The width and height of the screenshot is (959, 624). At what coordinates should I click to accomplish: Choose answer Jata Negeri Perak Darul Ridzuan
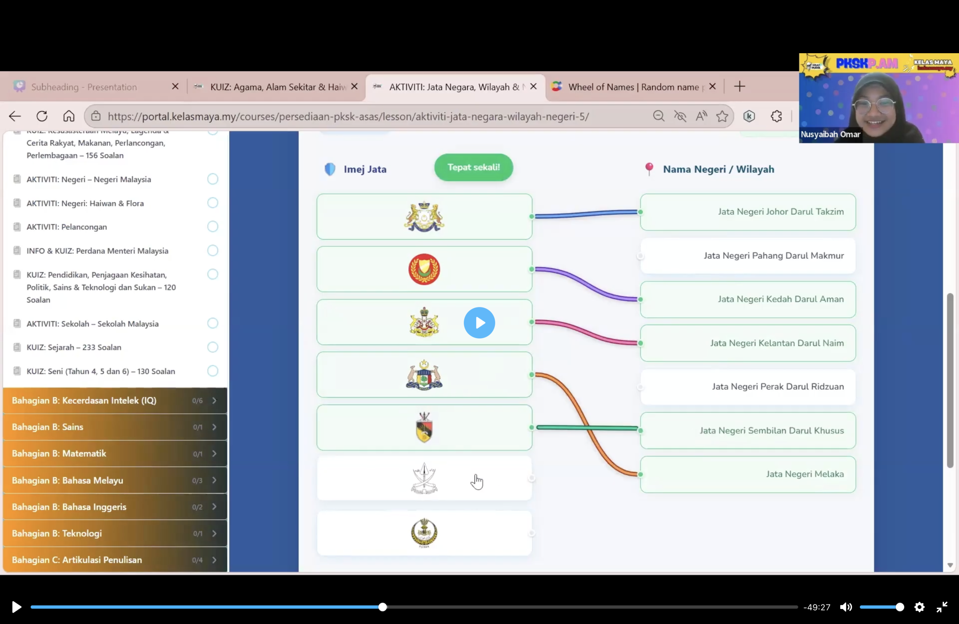pyautogui.click(x=748, y=387)
